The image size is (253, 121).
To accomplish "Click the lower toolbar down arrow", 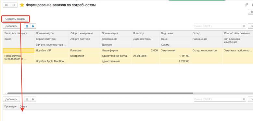I will tap(33, 99).
